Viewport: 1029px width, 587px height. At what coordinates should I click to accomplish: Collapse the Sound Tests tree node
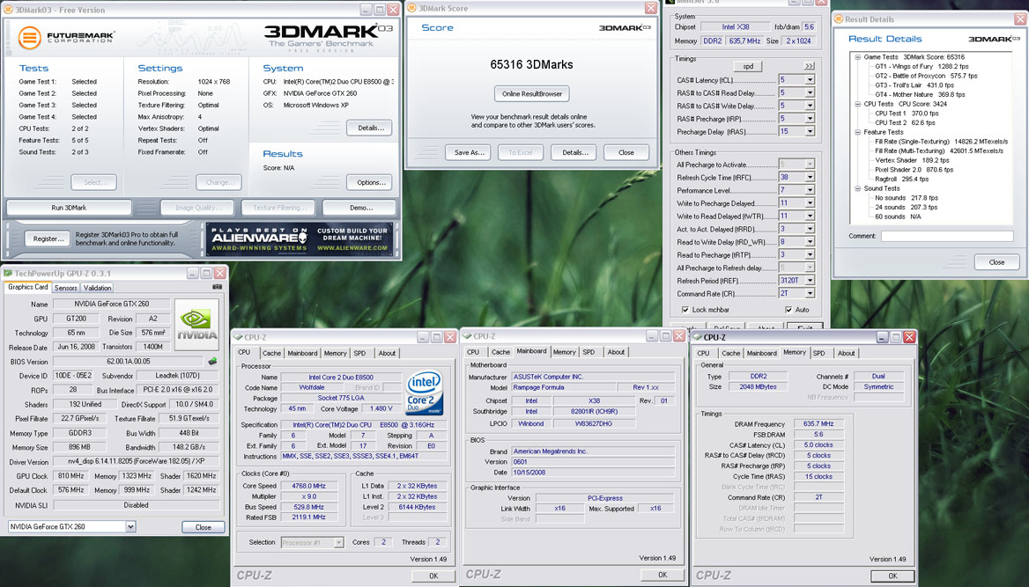[857, 188]
